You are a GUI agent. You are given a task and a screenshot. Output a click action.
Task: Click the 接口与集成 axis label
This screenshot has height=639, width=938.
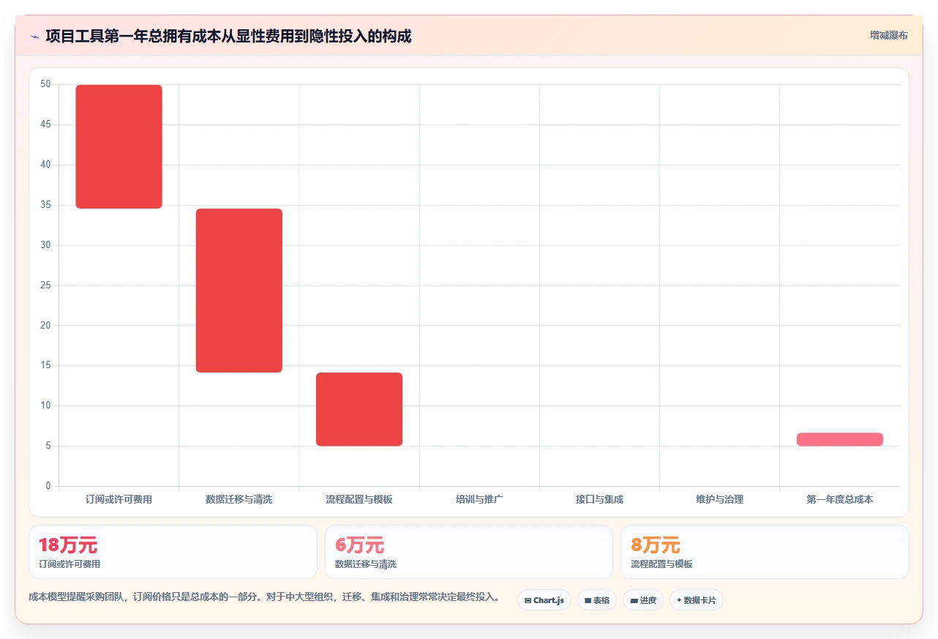[599, 499]
